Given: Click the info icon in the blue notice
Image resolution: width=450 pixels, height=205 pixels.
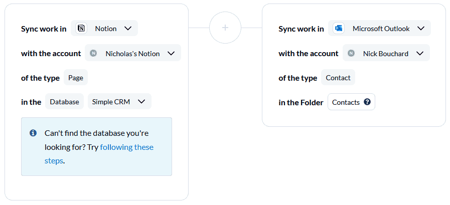Looking at the screenshot, I should click(33, 133).
